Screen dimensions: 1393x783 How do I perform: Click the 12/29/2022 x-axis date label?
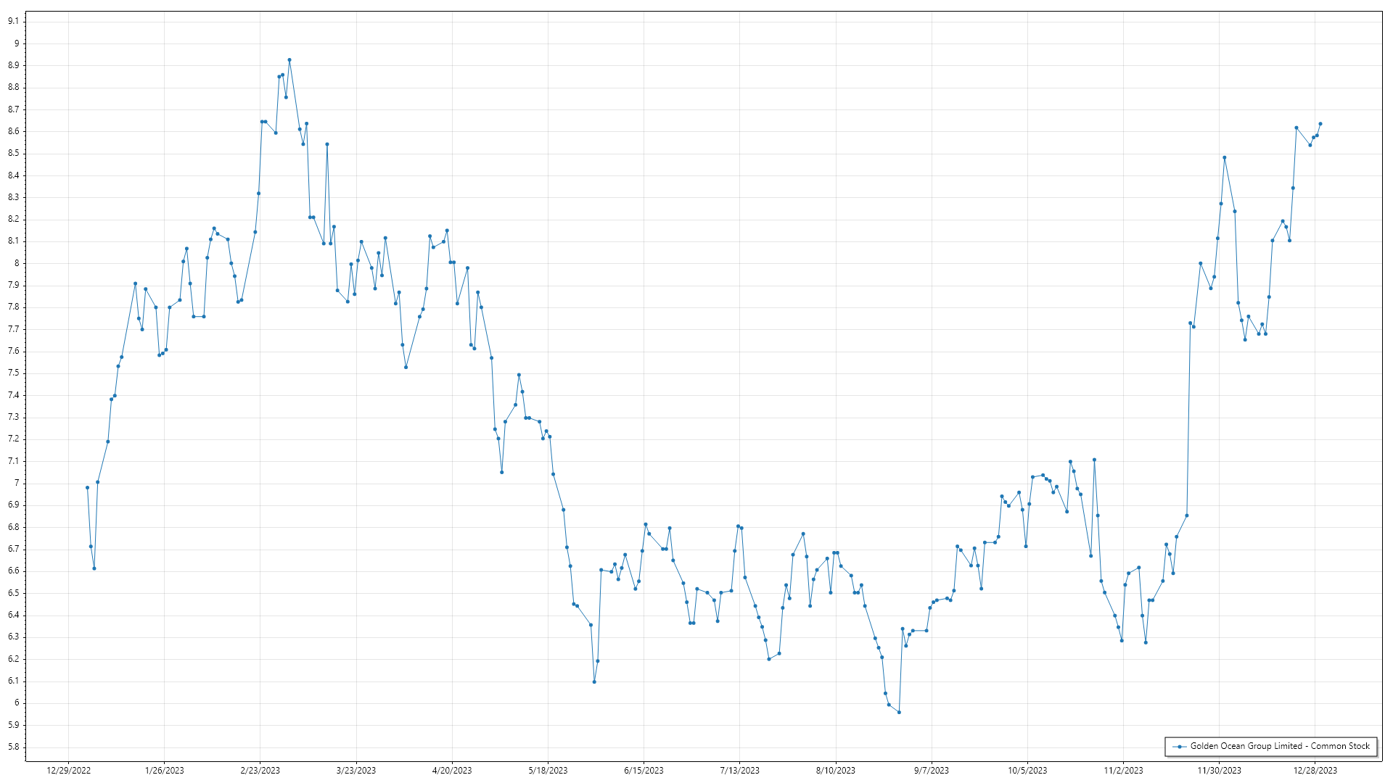coord(68,771)
